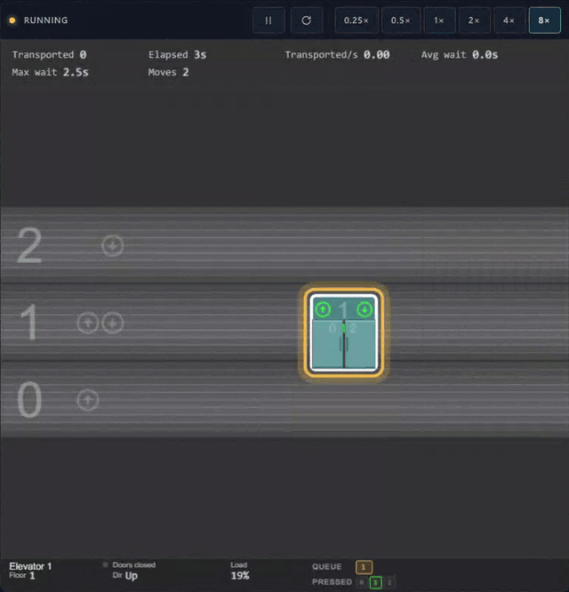Image resolution: width=569 pixels, height=592 pixels.
Task: Click floor 2 down call button
Action: click(113, 246)
